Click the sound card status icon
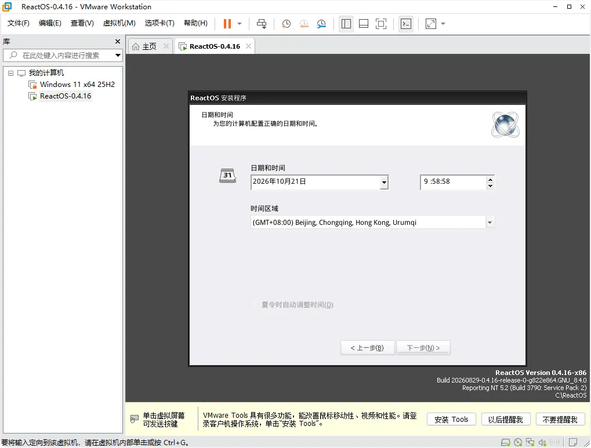Viewport: 591px width, 448px height. 542,442
